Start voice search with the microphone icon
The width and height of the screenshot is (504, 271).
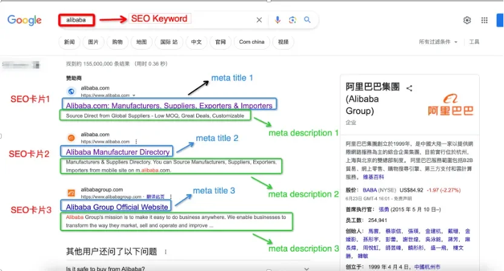click(277, 20)
